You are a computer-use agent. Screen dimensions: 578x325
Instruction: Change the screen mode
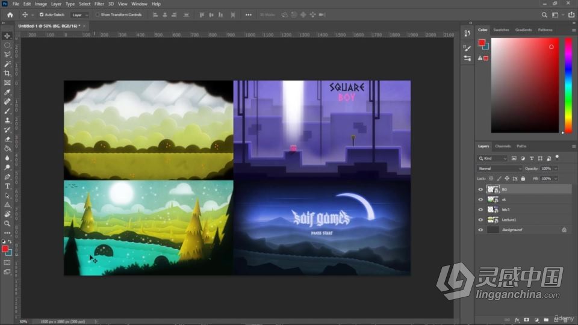[7, 272]
